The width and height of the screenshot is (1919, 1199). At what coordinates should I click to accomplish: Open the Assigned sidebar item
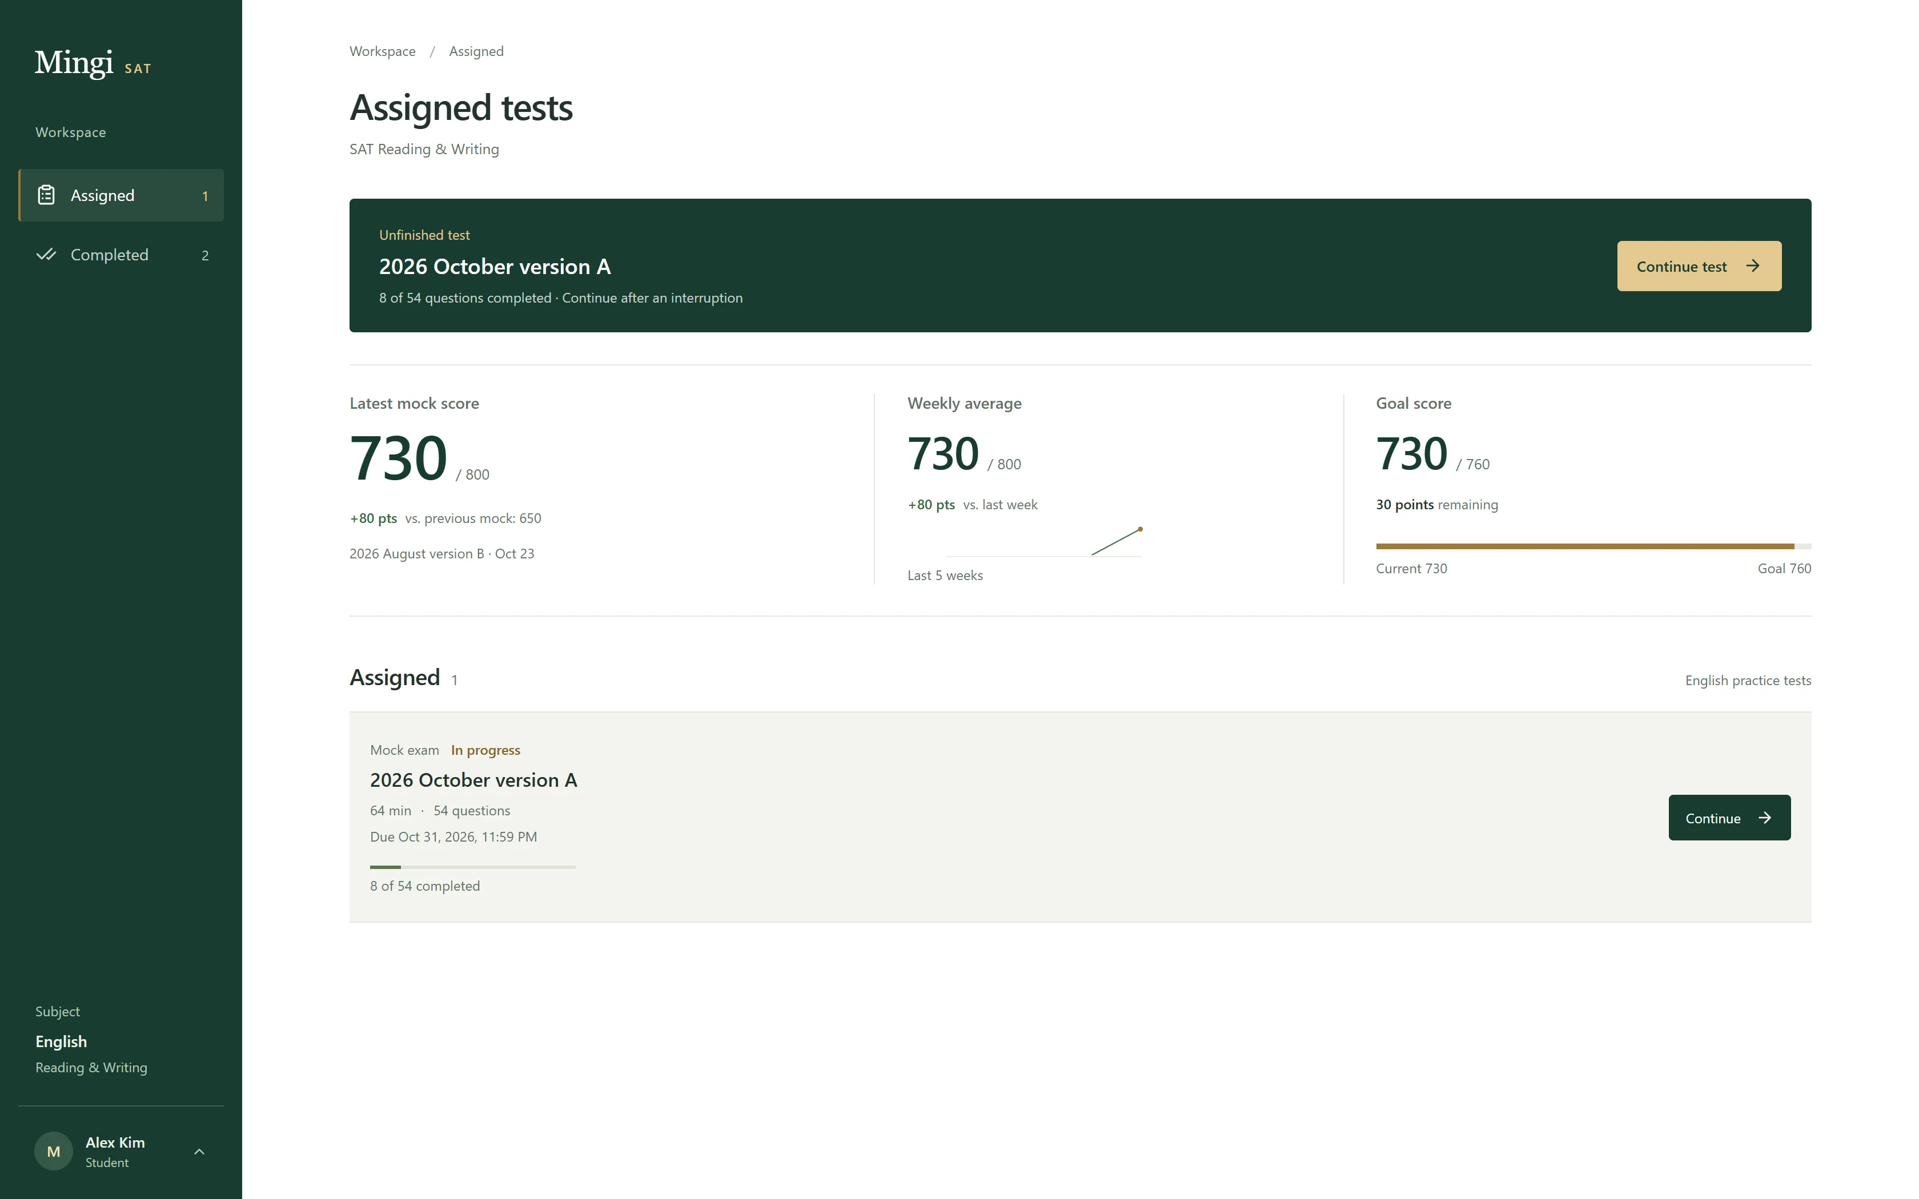[x=121, y=195]
